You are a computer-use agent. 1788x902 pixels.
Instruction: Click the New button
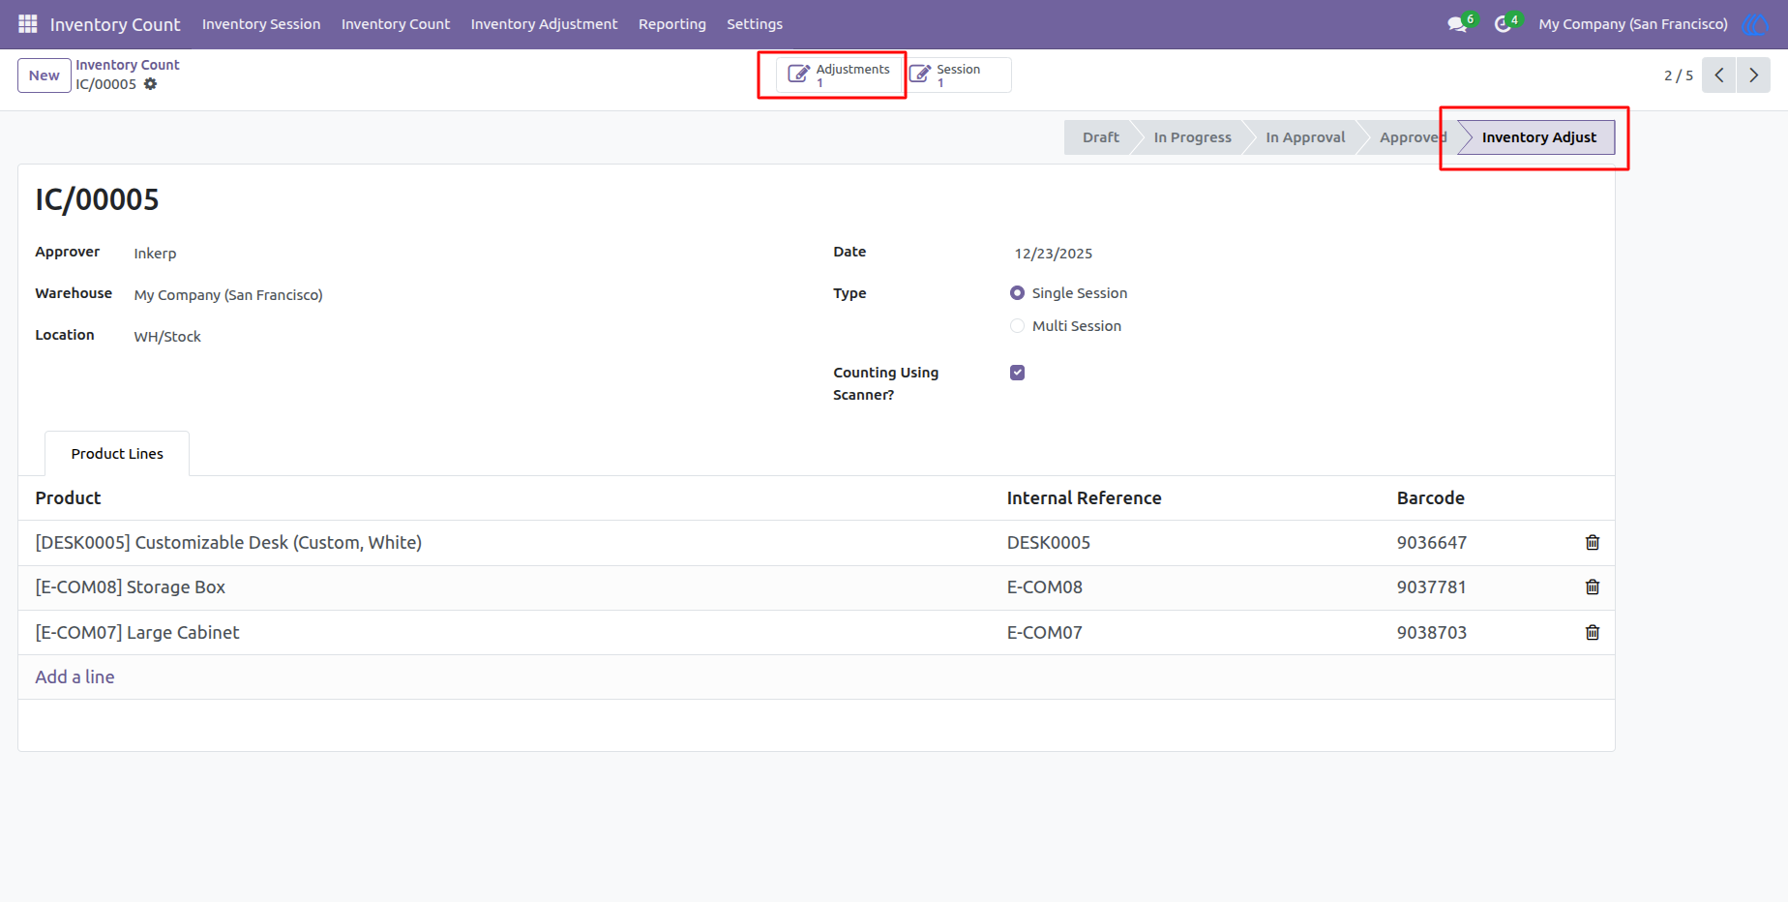point(45,75)
